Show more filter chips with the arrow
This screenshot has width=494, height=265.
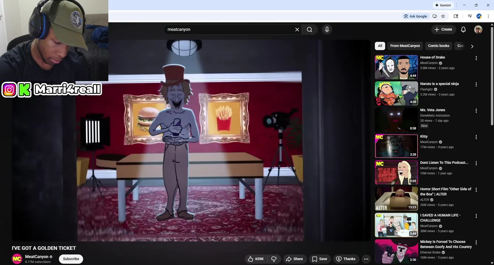click(x=472, y=46)
